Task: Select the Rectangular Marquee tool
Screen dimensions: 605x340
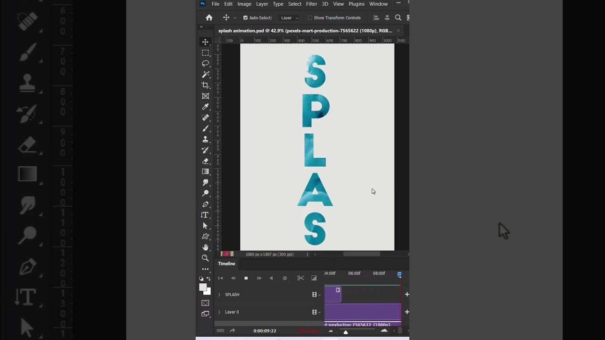Action: 205,53
